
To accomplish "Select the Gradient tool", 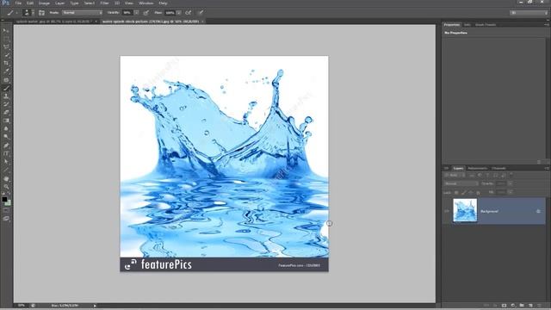I will point(6,121).
